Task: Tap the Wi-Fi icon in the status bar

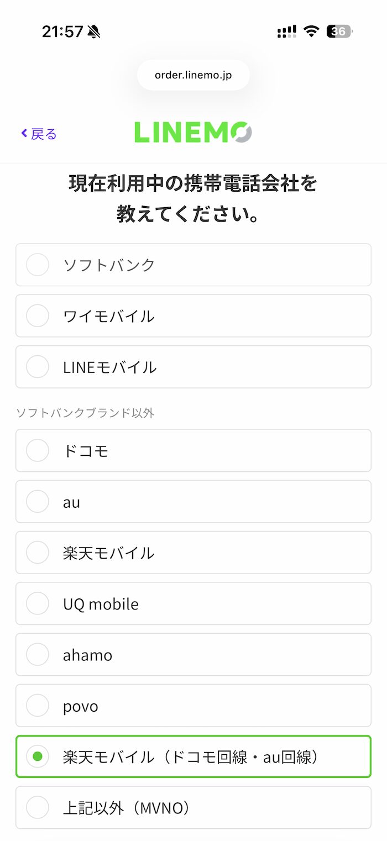Action: click(311, 31)
